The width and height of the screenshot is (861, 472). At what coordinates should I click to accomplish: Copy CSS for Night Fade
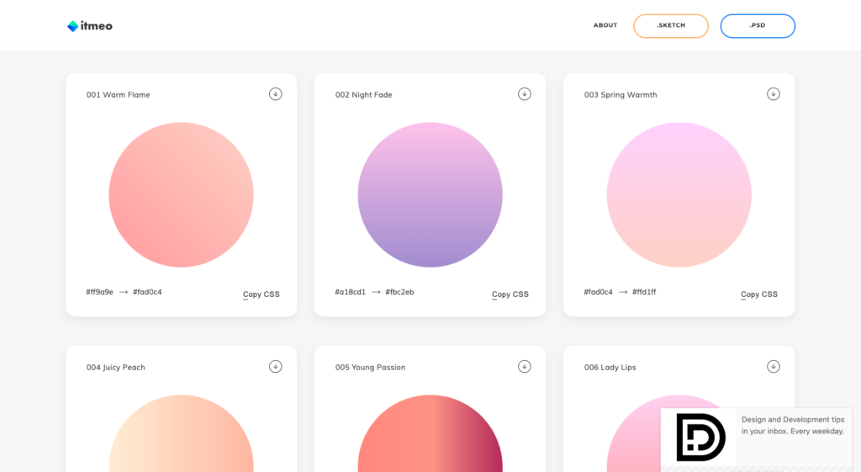click(x=510, y=294)
